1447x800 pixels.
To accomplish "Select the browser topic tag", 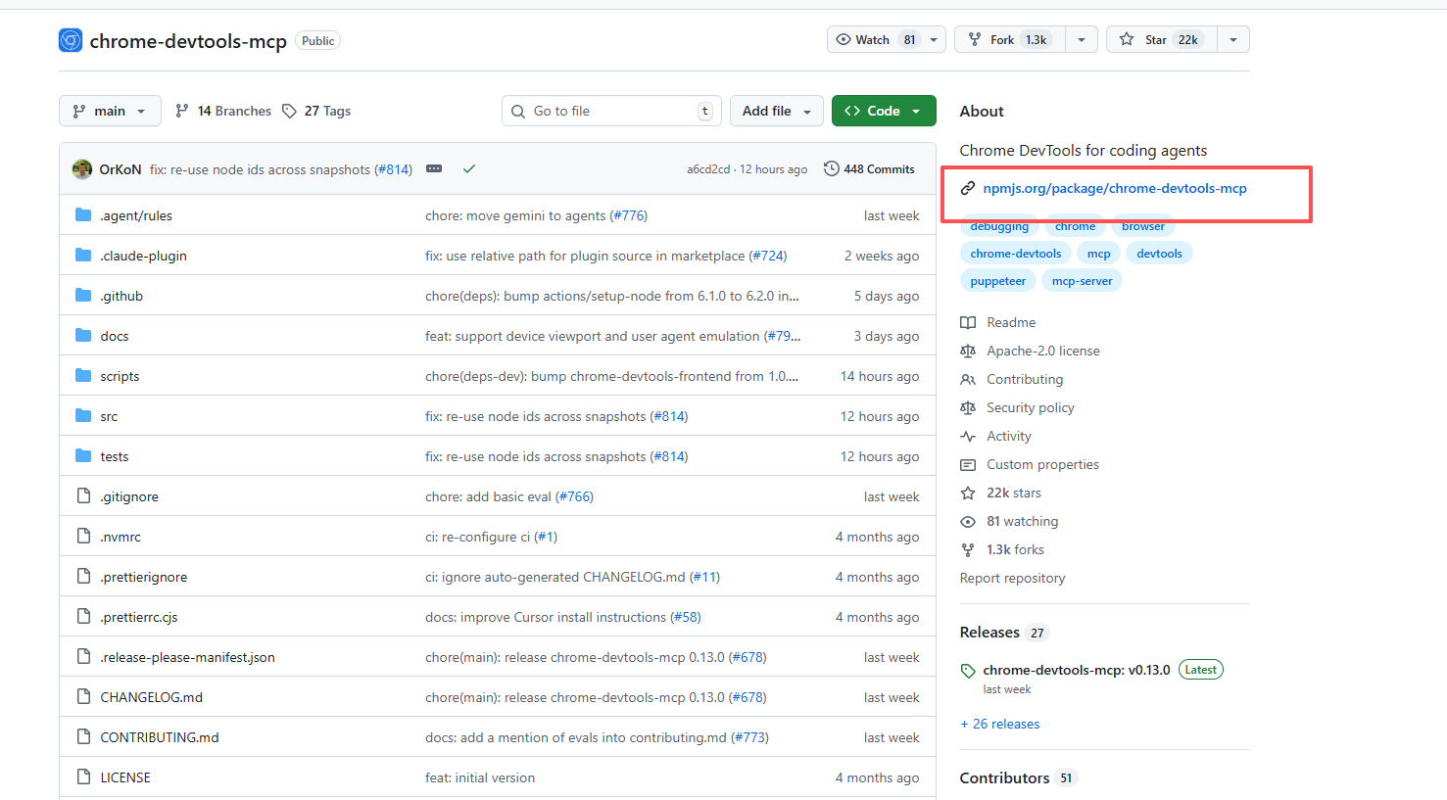I will [1143, 226].
